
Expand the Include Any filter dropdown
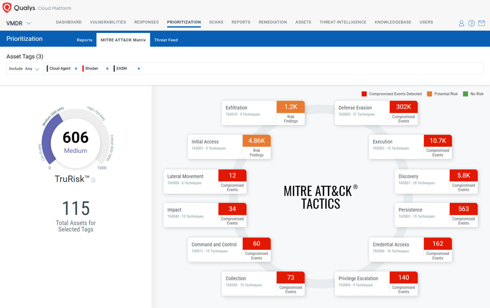click(36, 69)
